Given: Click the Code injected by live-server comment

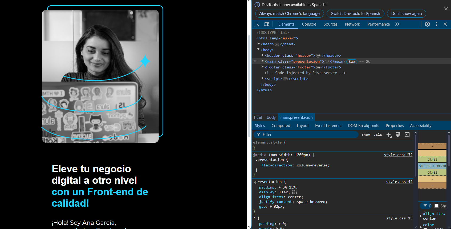Looking at the screenshot, I should (305, 73).
